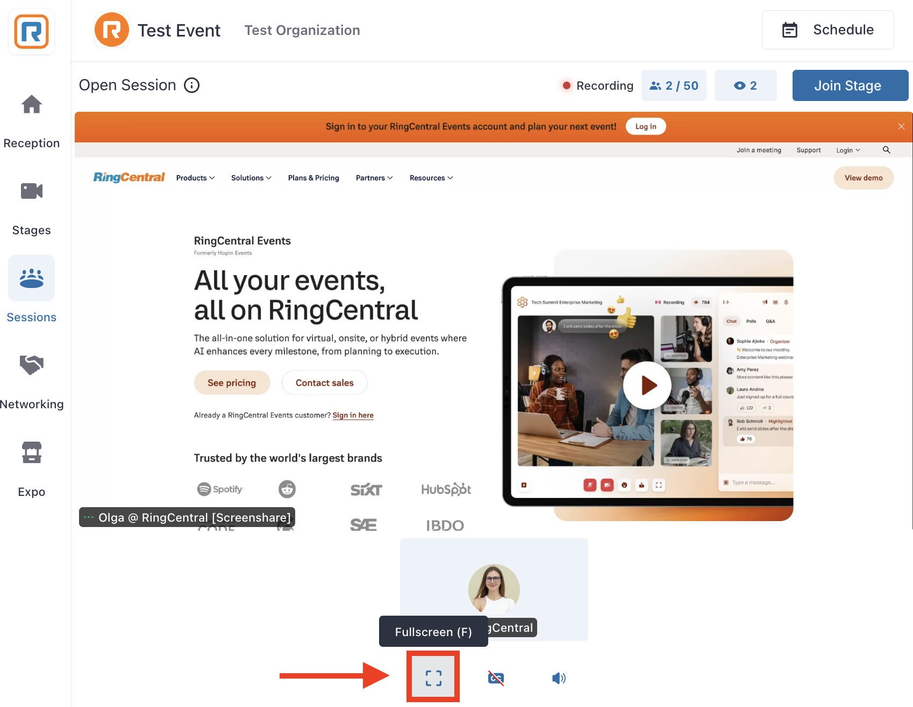
Task: Click the orange Test Event logo
Action: pyautogui.click(x=112, y=30)
